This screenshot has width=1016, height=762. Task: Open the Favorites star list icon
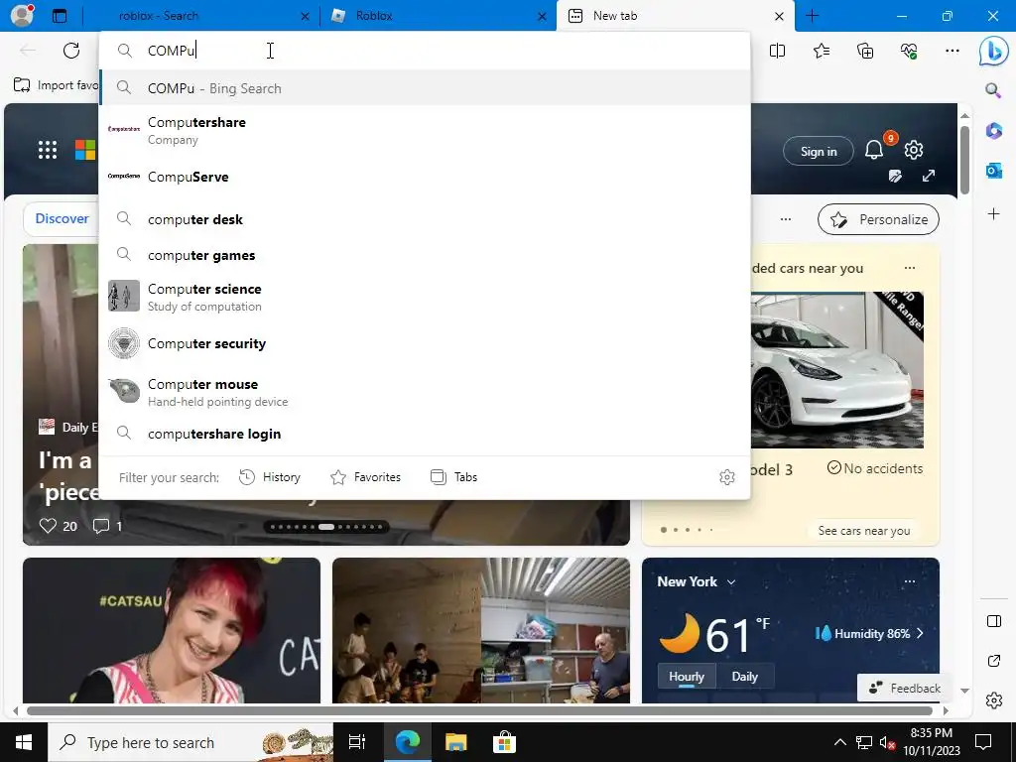point(822,51)
